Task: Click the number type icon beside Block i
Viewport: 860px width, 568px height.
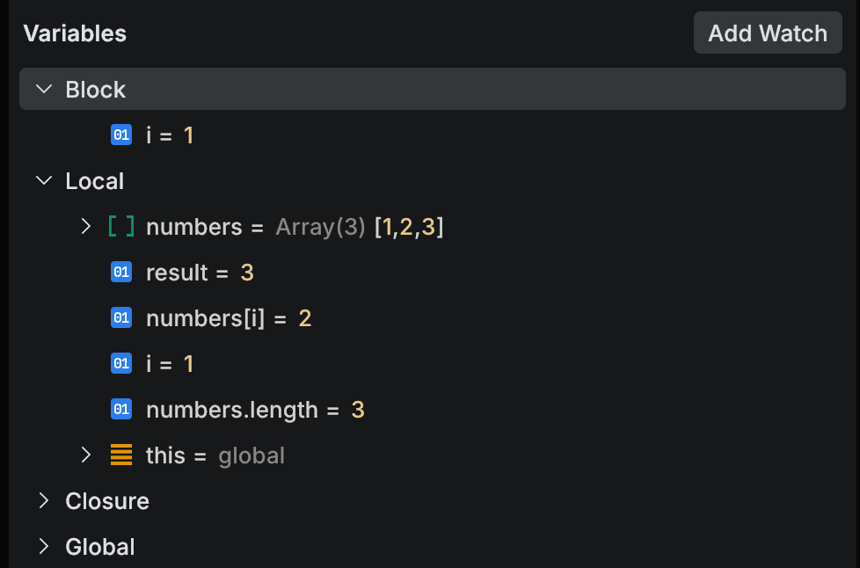Action: point(120,135)
